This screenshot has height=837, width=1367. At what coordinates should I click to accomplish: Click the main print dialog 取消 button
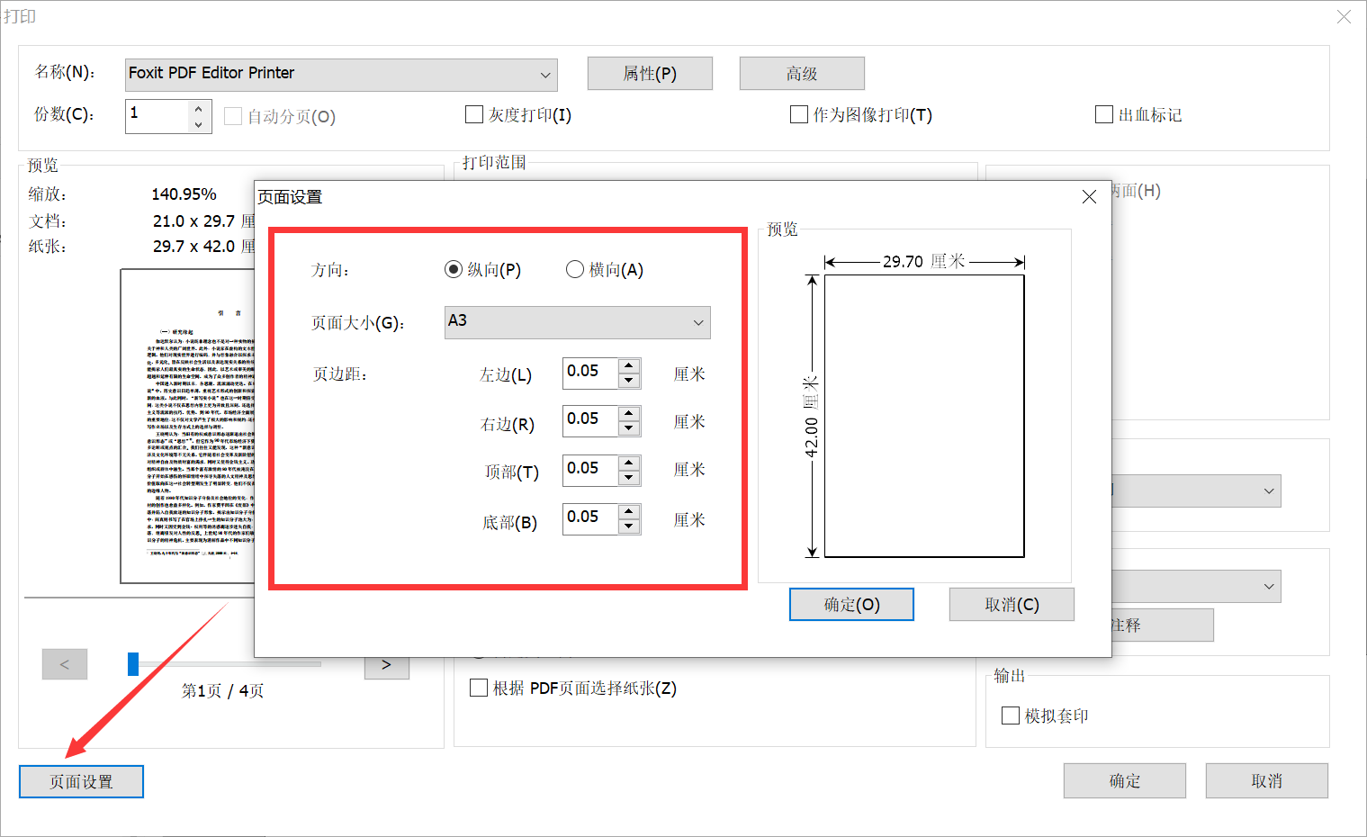click(1267, 780)
